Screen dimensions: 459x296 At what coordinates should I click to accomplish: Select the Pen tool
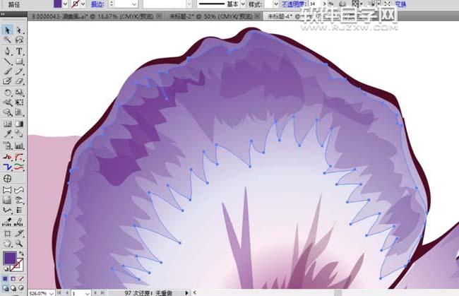pos(7,51)
